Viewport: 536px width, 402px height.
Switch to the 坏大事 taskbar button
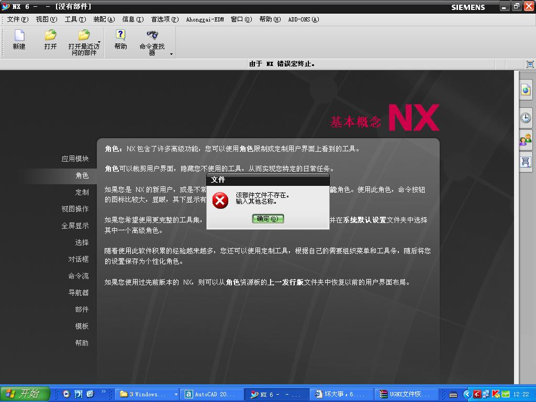(342, 394)
